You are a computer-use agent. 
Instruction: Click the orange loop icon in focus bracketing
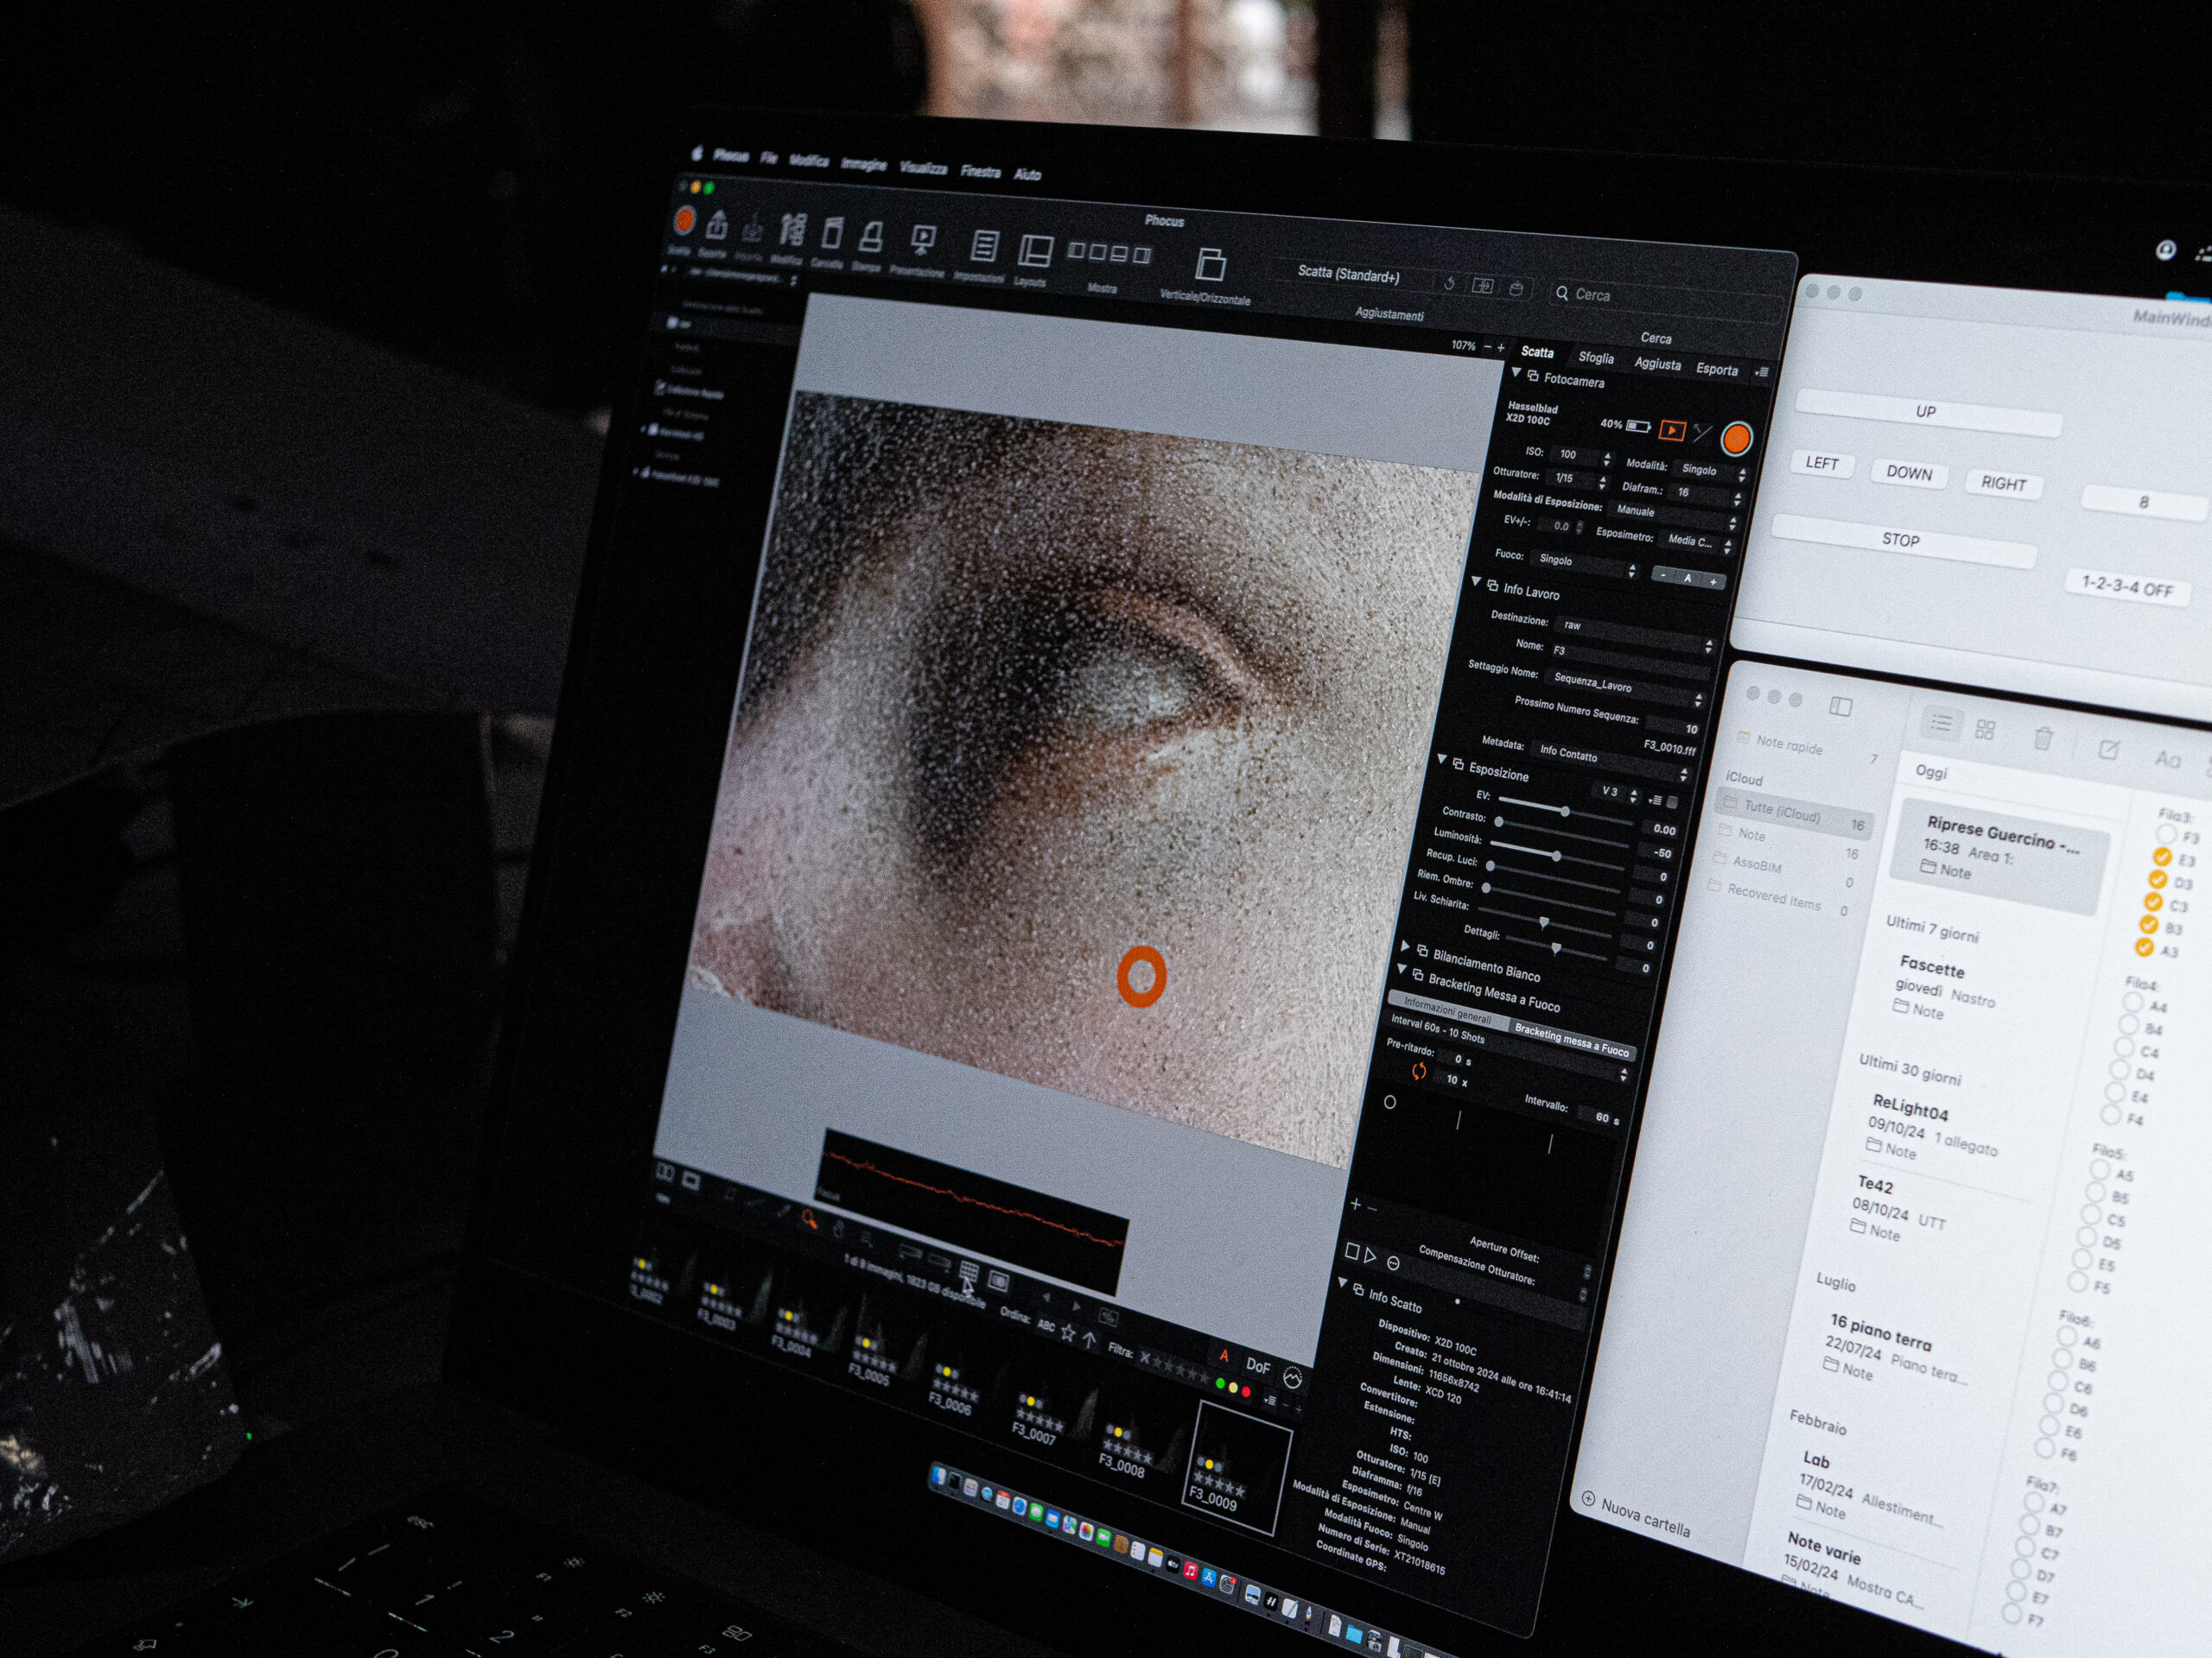pos(1418,1072)
